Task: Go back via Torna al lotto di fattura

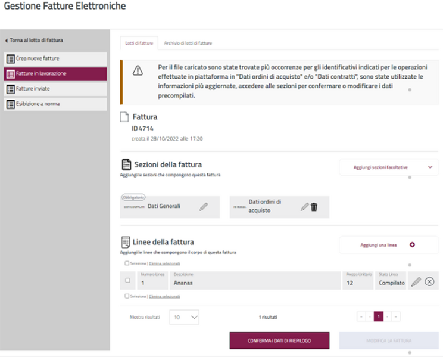Action: coord(33,41)
